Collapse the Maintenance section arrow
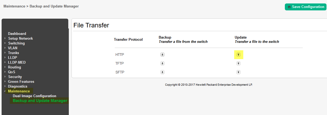The image size is (327, 115). click(x=5, y=91)
